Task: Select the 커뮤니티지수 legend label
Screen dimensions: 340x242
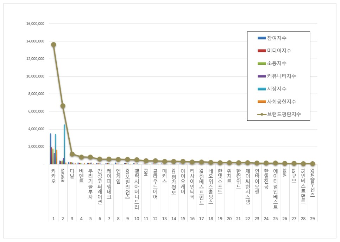Action: coord(282,76)
